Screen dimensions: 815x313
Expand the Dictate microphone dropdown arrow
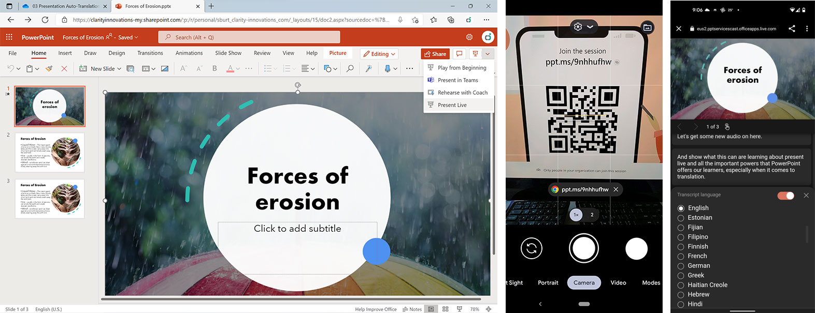(x=395, y=68)
